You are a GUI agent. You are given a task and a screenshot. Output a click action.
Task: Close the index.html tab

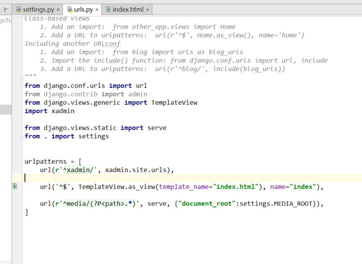(x=147, y=10)
